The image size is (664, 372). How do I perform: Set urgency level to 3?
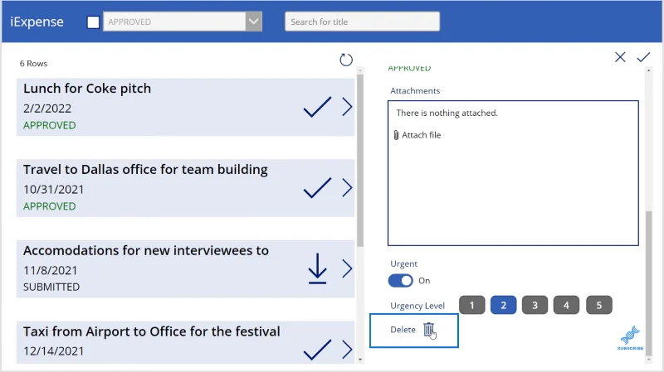coord(535,305)
